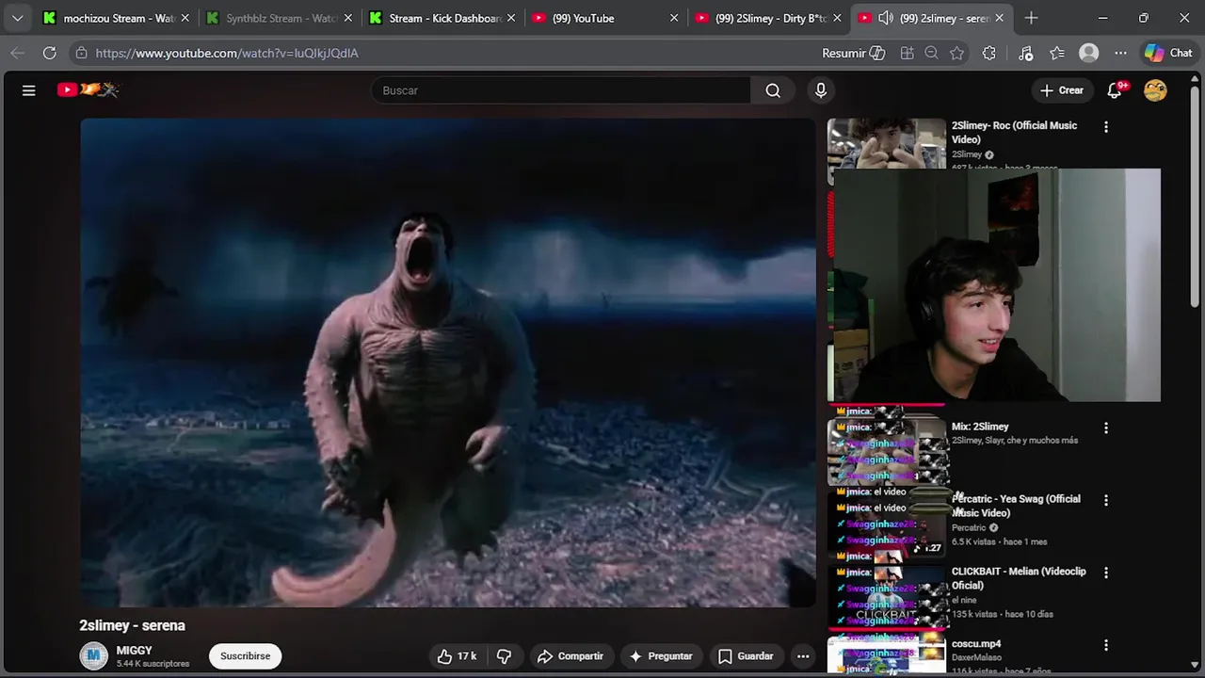Open MIGGY channel name link
This screenshot has height=678, width=1205.
pos(134,651)
